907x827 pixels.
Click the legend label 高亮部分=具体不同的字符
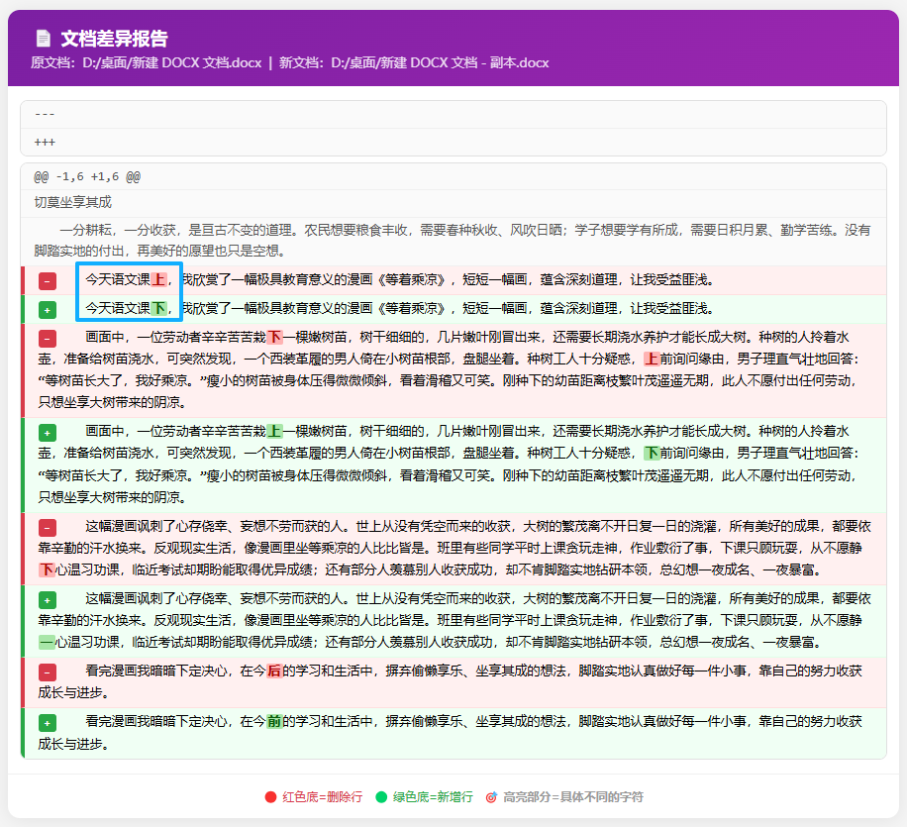tap(572, 797)
